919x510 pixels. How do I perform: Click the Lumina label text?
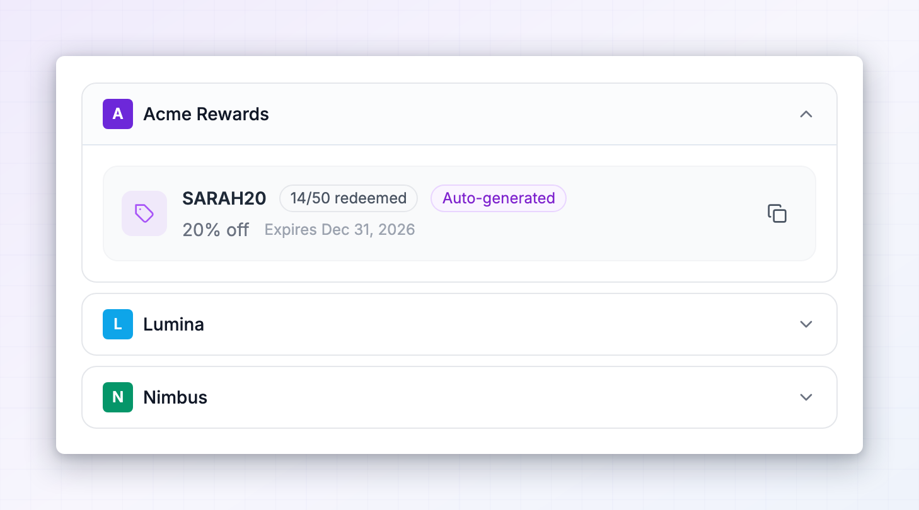(174, 324)
